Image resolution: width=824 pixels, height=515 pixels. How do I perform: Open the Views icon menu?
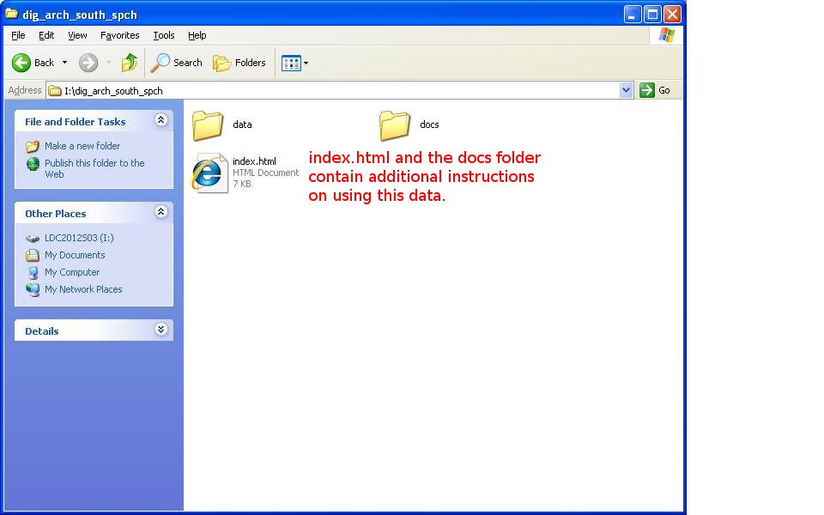(x=294, y=63)
